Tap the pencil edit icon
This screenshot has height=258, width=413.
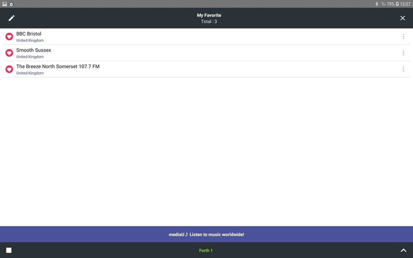click(11, 18)
